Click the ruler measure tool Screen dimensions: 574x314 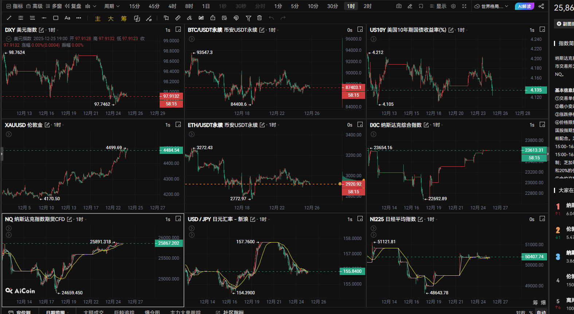pyautogui.click(x=178, y=18)
